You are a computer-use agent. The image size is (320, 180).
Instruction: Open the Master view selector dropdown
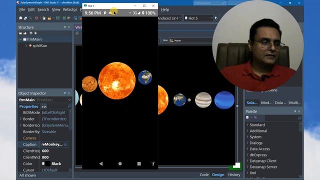point(191,40)
